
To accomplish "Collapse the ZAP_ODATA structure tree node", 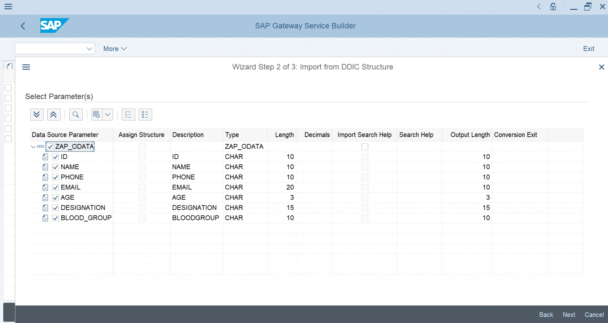I will click(33, 146).
